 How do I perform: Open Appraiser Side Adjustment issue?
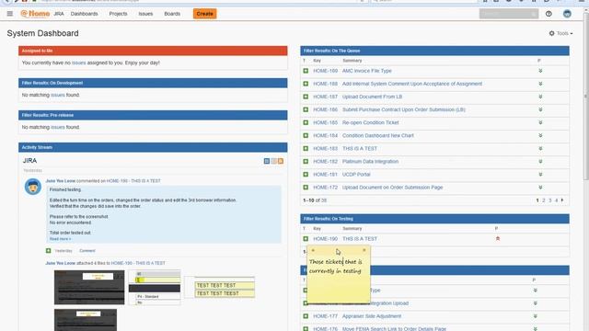pos(372,316)
